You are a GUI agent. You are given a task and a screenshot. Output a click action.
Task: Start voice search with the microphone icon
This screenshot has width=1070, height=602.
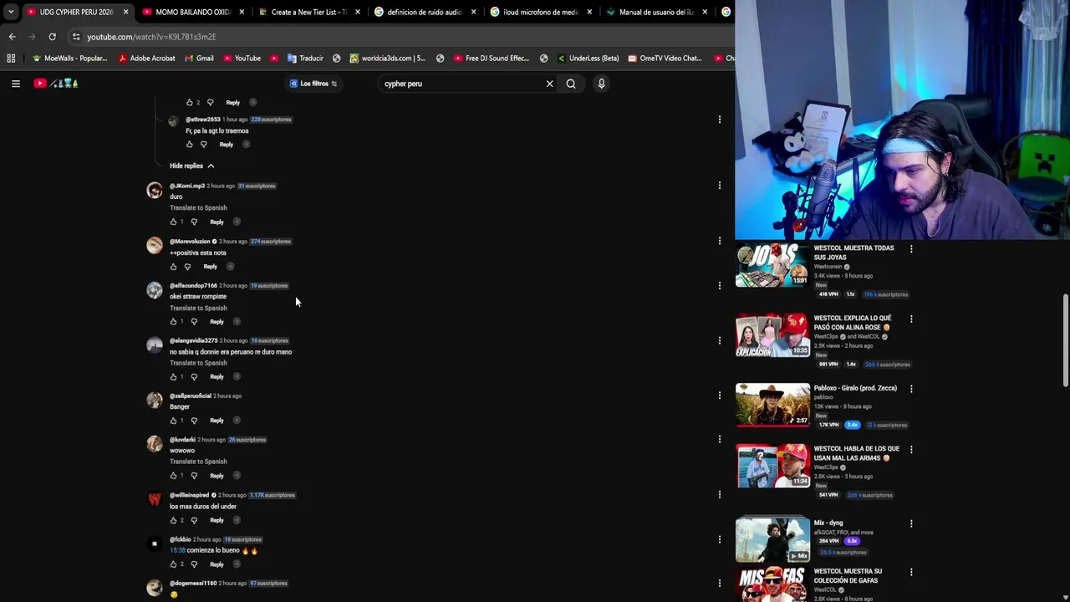(601, 84)
